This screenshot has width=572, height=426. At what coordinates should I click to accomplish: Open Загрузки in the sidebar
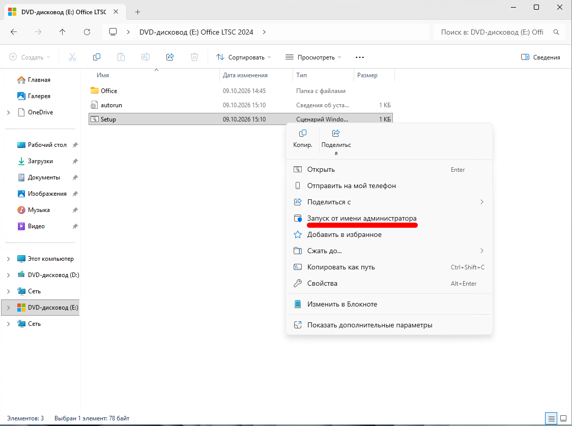tap(40, 161)
